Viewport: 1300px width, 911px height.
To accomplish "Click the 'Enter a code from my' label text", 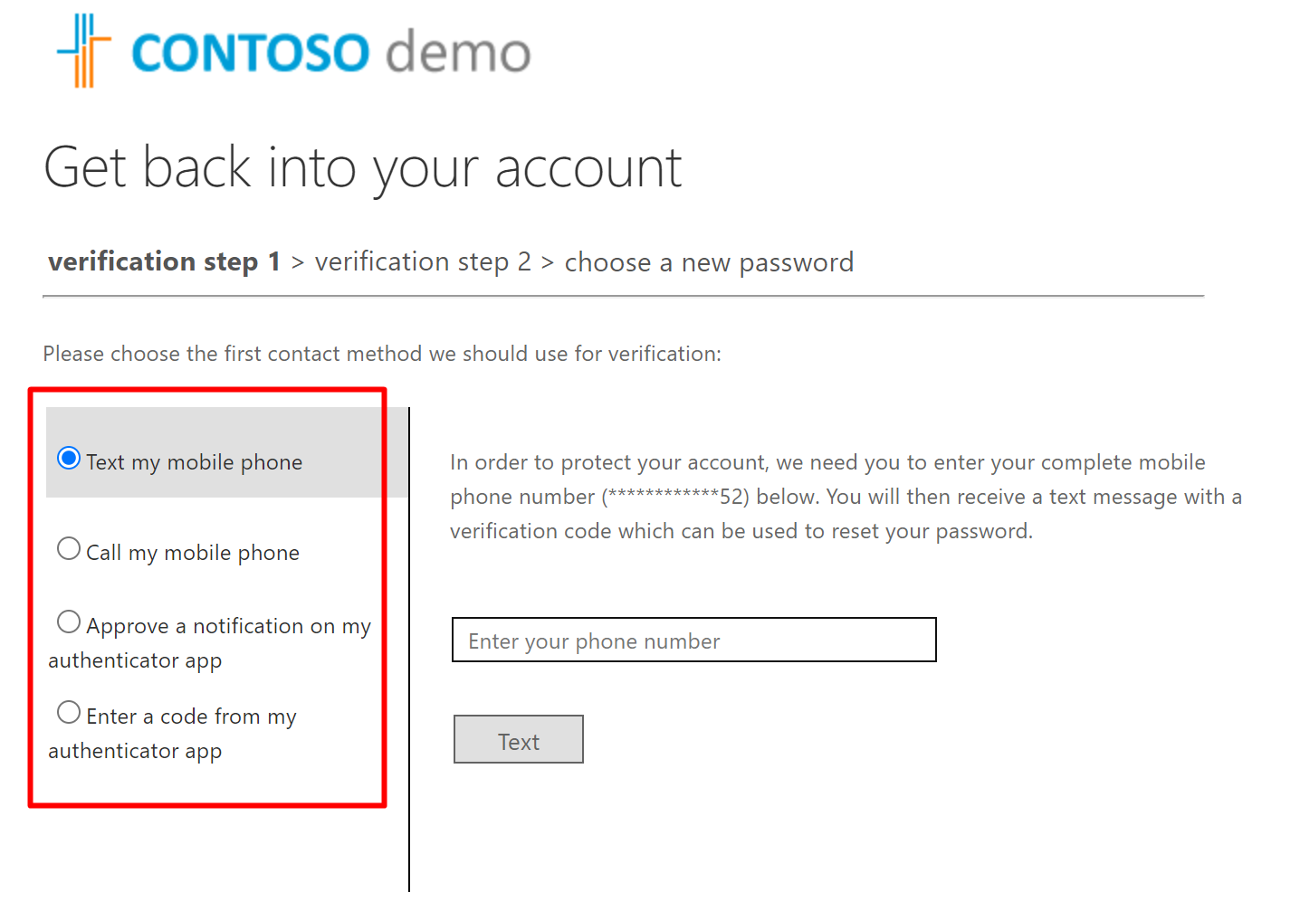I will coord(191,716).
